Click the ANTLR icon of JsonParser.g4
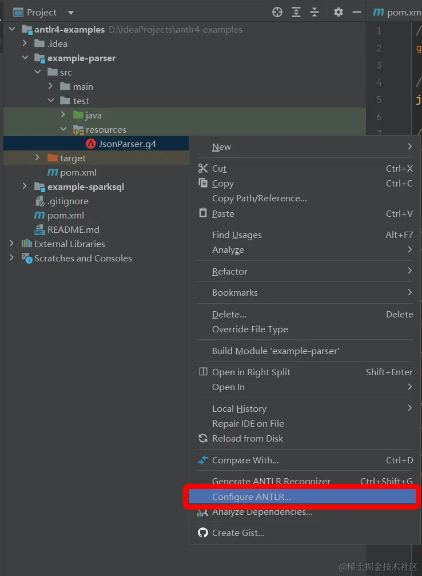Viewport: 422px width, 576px height. click(91, 144)
